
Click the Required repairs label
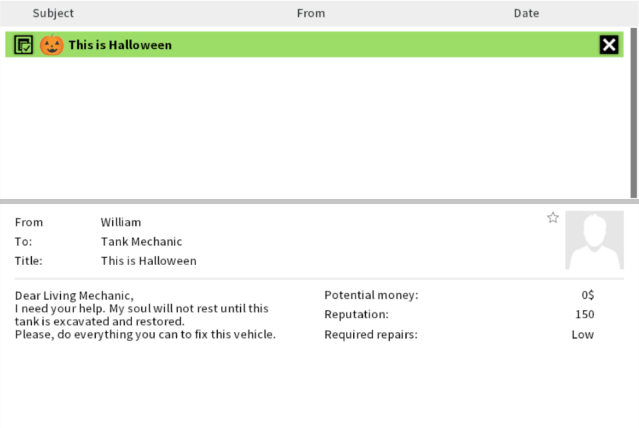[x=371, y=335]
